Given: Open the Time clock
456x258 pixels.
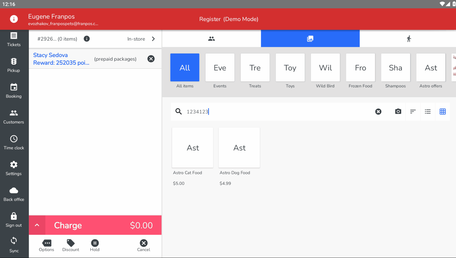Looking at the screenshot, I should [14, 143].
